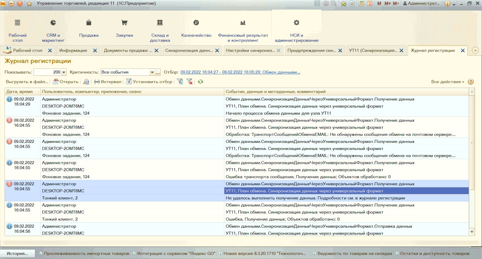Click the filter by current value icon
This screenshot has width=482, height=259.
[x=180, y=82]
